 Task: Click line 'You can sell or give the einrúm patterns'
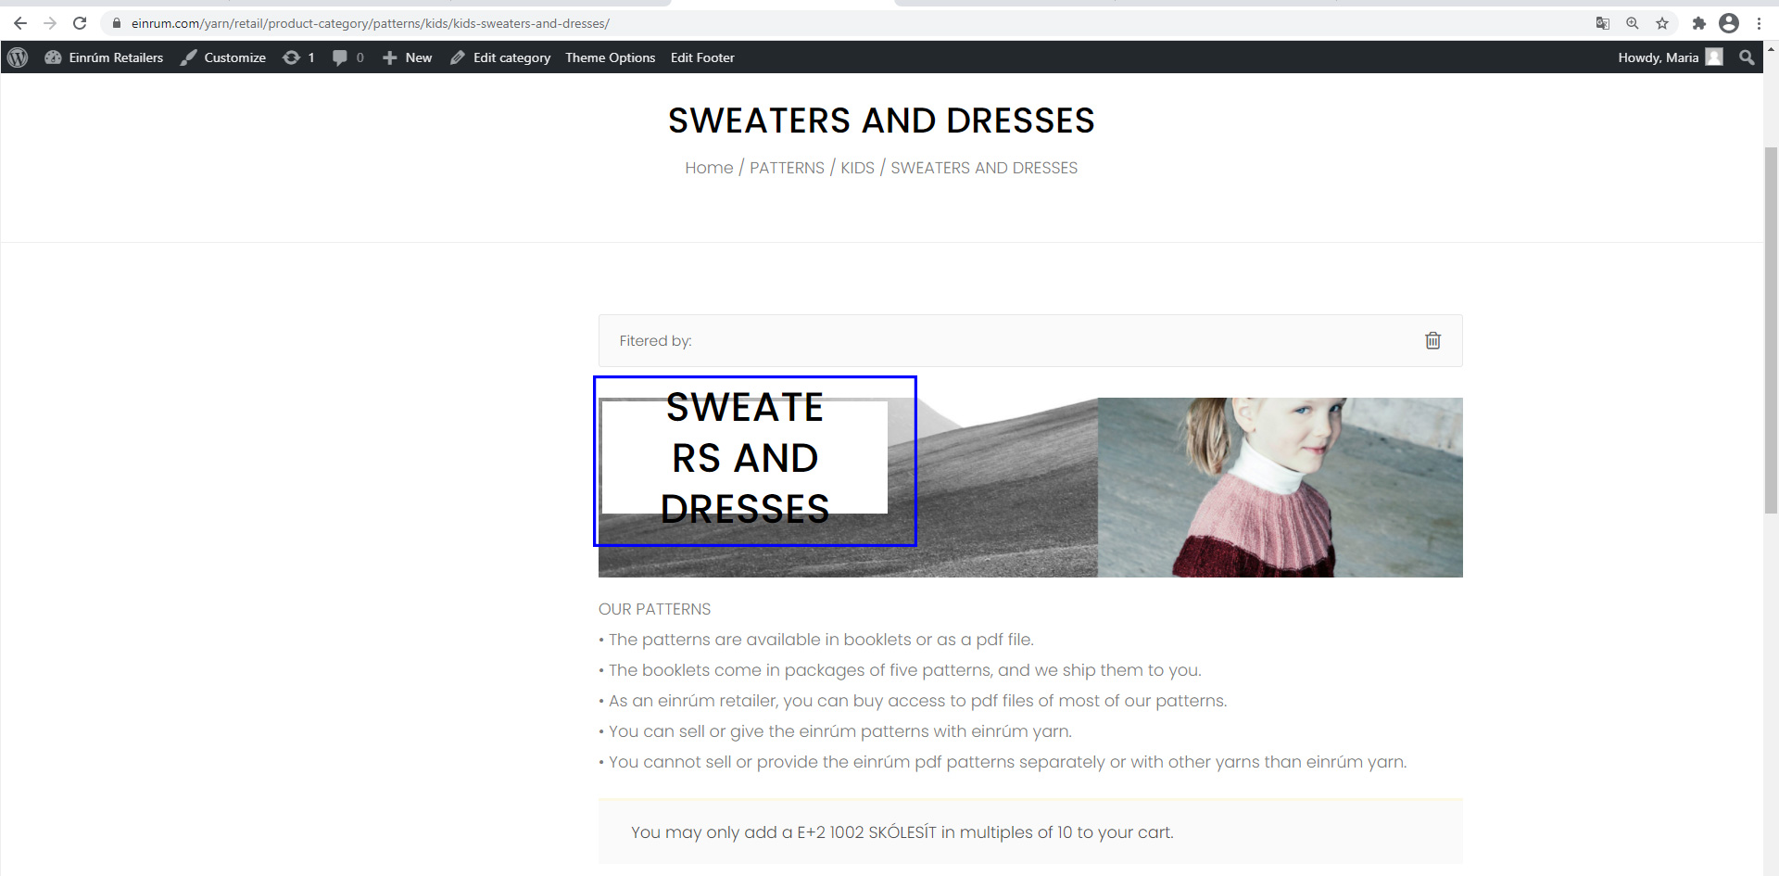835,731
